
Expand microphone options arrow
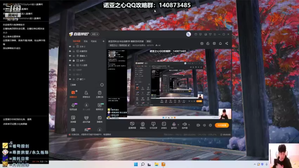point(178,125)
